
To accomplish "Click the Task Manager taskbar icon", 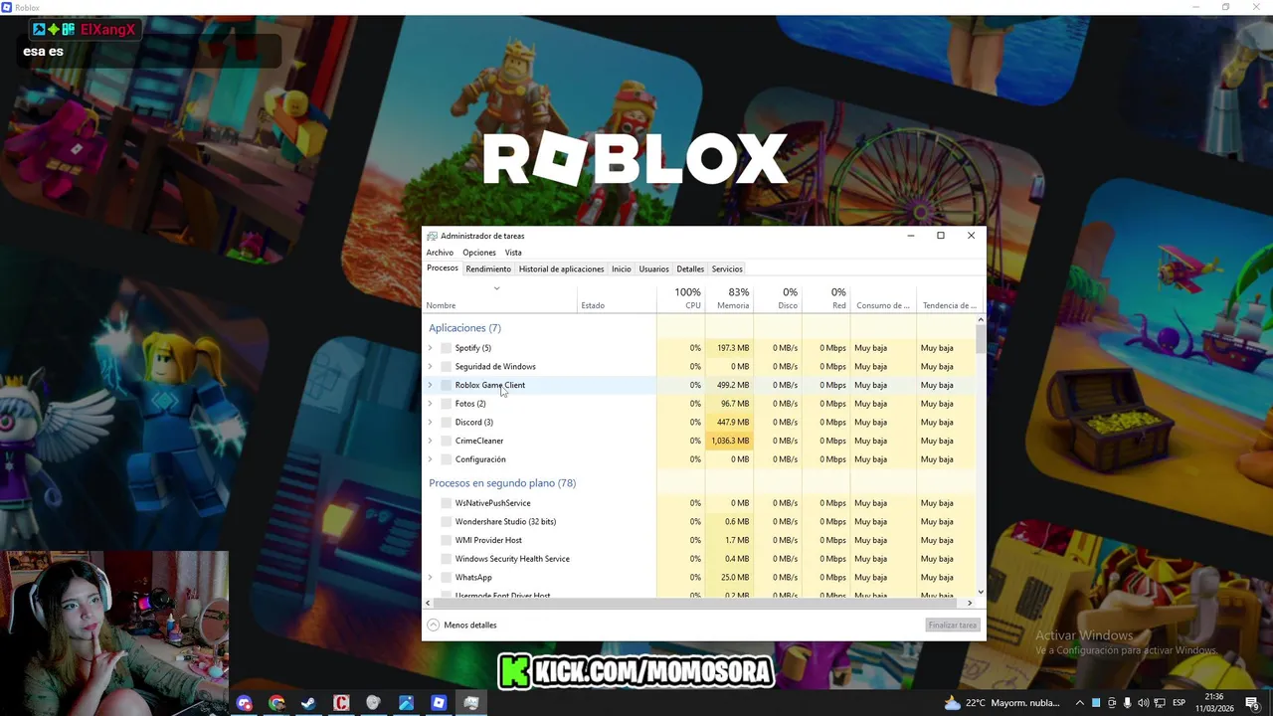I will (471, 703).
